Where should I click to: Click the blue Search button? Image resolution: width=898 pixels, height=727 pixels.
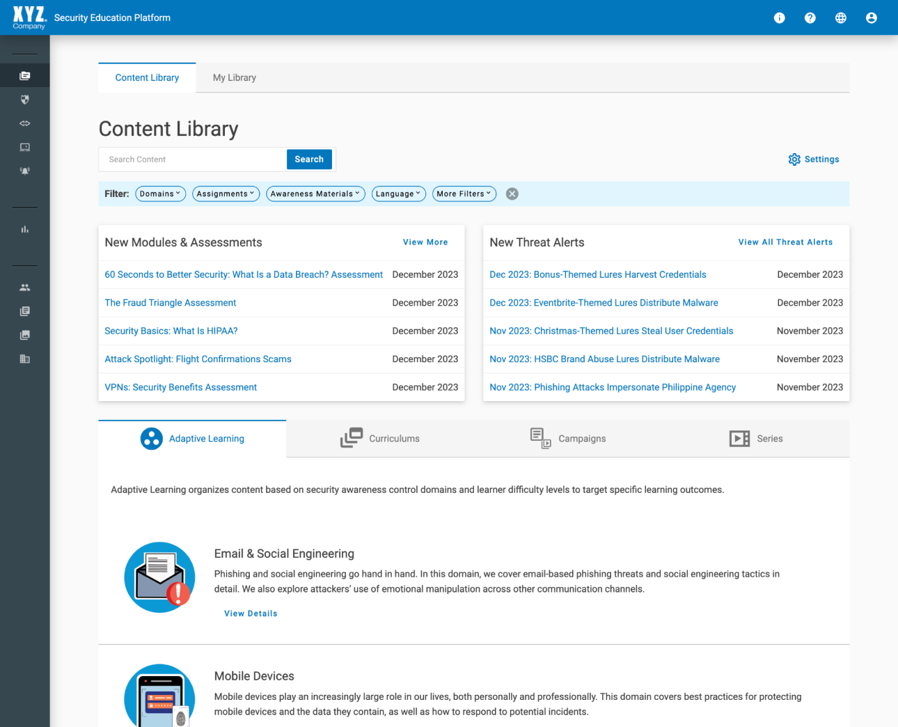tap(309, 159)
